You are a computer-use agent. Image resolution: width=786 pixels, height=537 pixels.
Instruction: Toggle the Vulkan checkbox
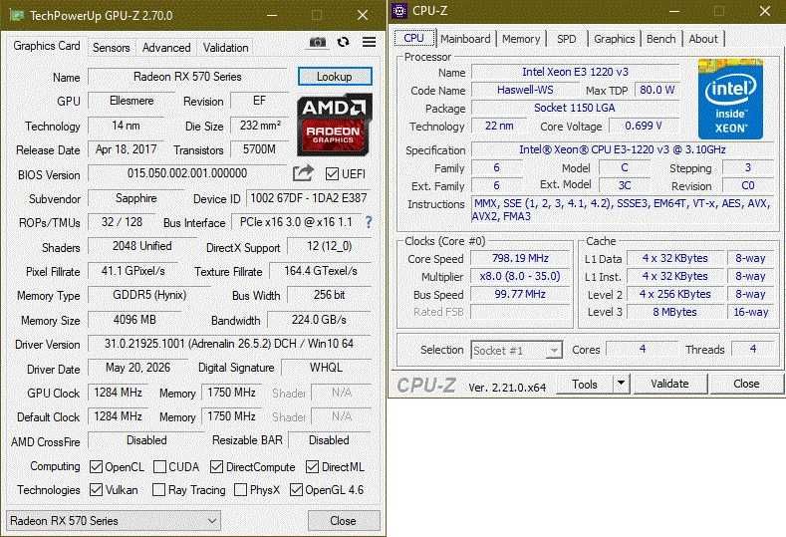(96, 489)
